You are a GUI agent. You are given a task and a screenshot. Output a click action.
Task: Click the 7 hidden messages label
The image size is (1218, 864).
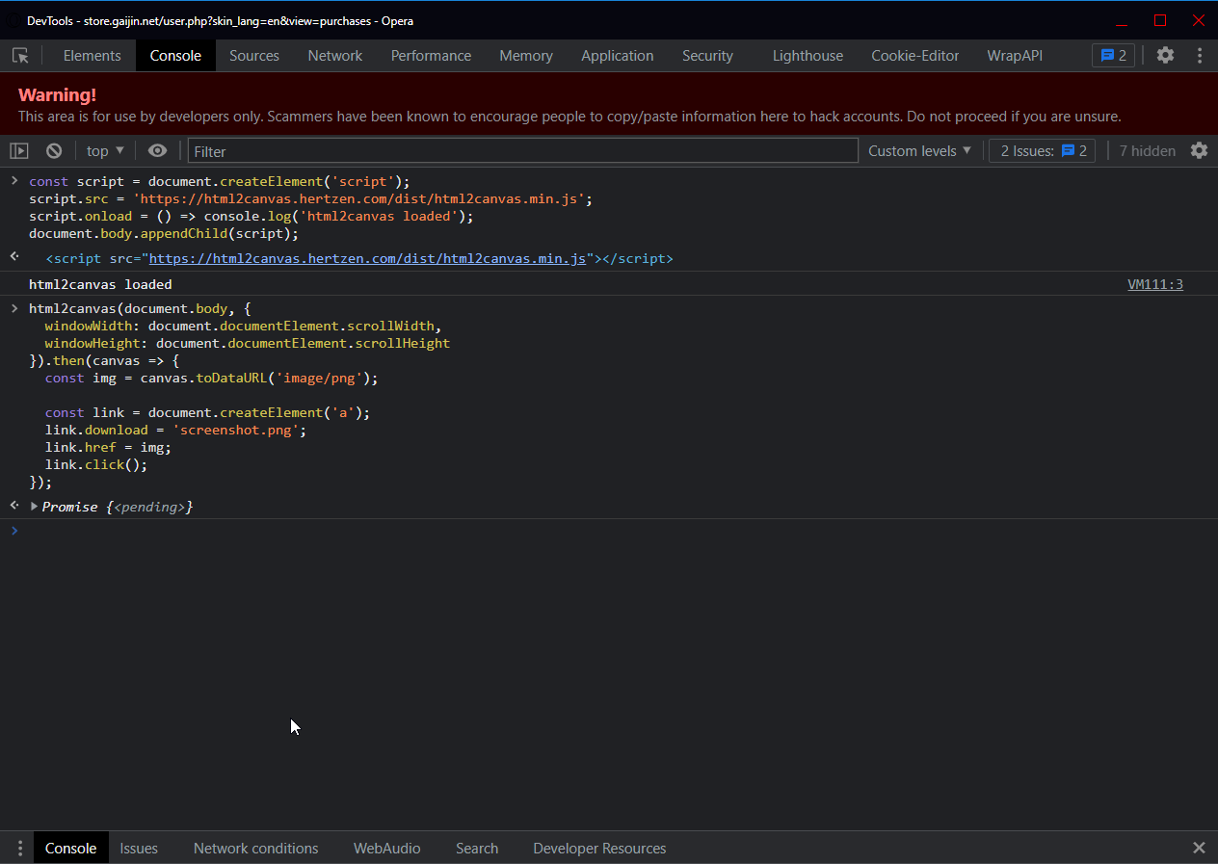pos(1147,150)
